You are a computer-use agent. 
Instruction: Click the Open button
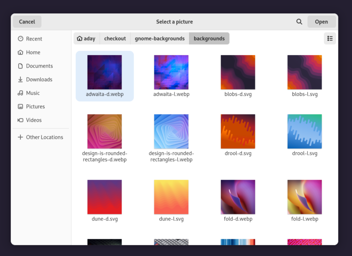coord(322,22)
